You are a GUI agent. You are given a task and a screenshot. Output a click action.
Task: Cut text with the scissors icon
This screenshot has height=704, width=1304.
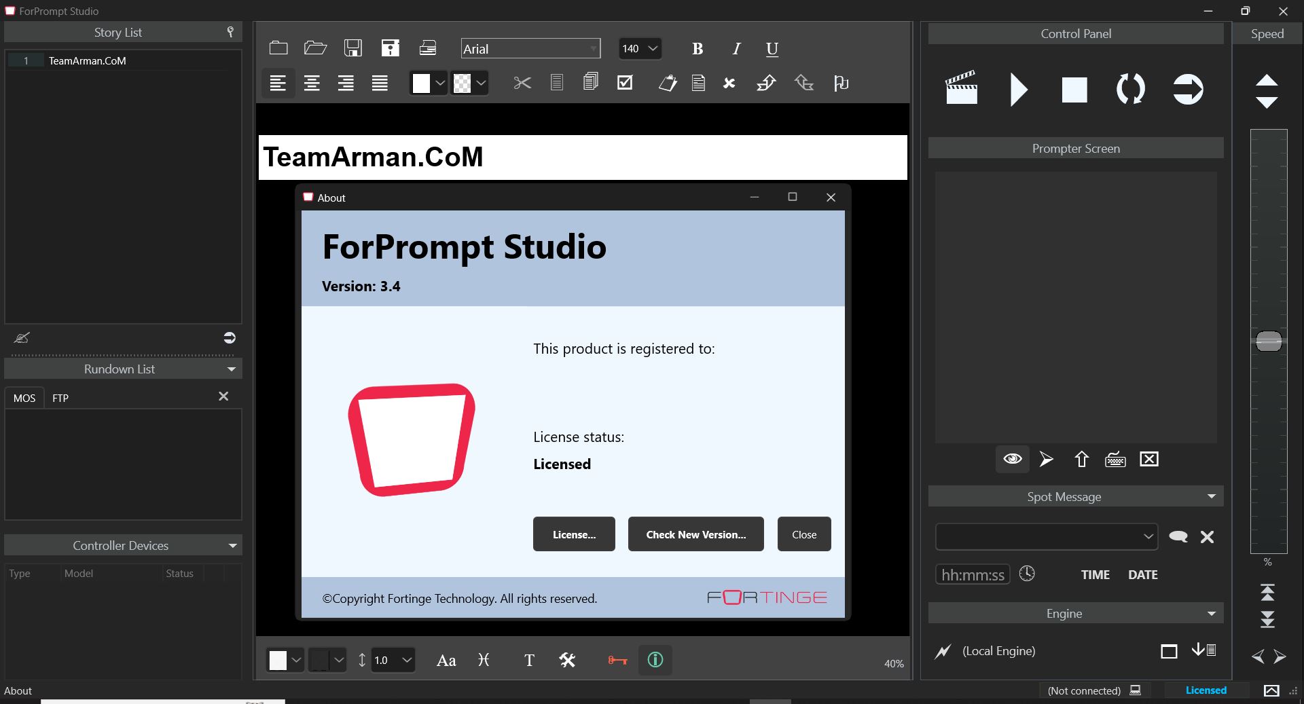[x=522, y=84]
